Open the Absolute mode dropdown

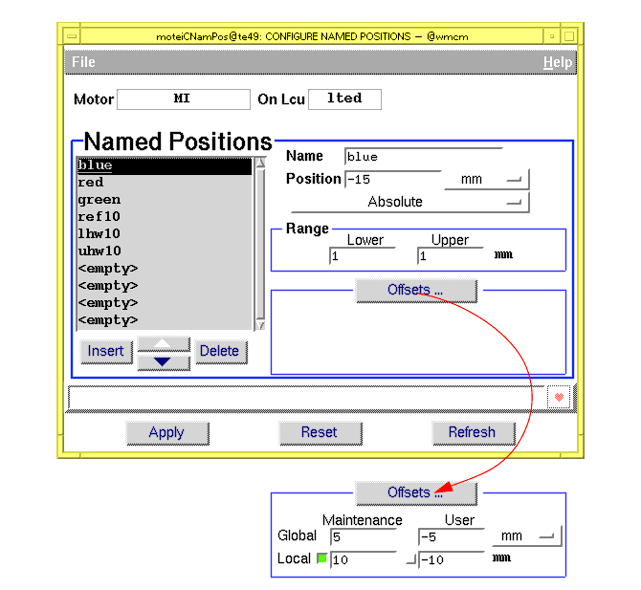[x=410, y=202]
